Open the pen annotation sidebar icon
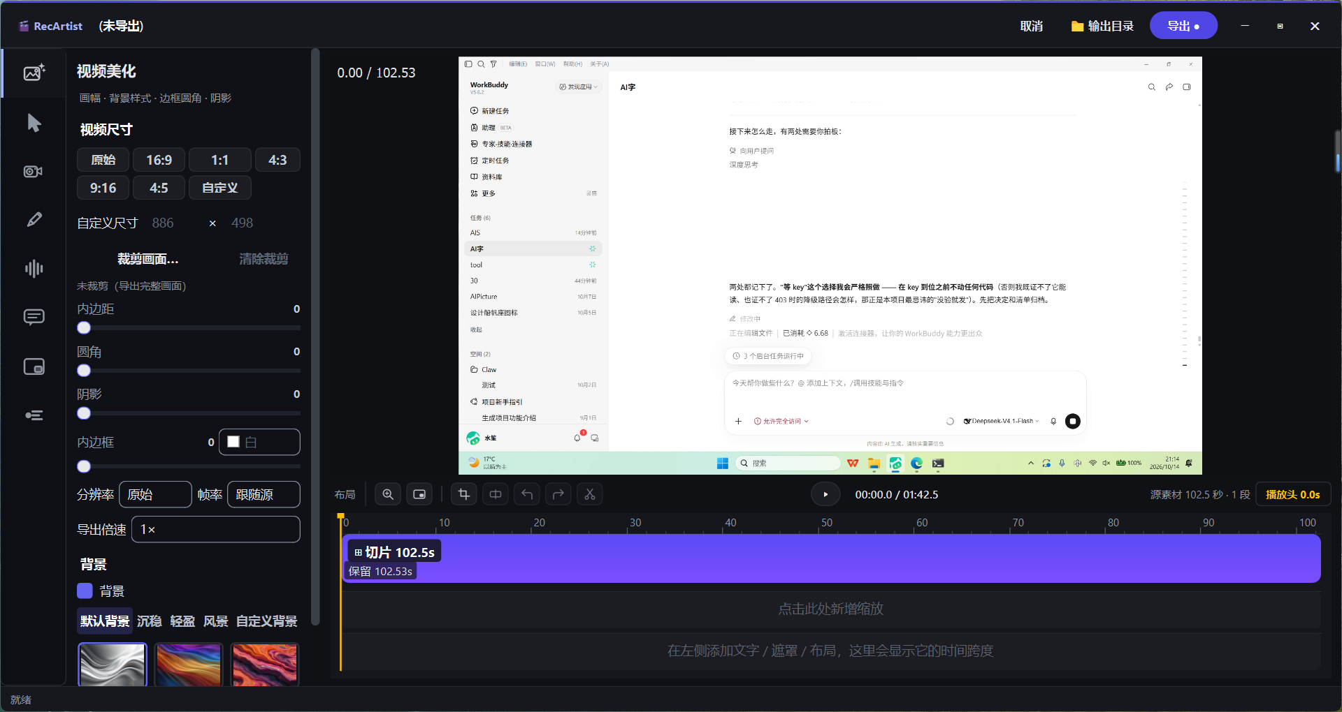This screenshot has height=712, width=1342. [34, 220]
